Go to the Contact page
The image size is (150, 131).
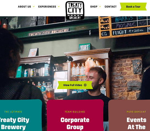pos(111,7)
